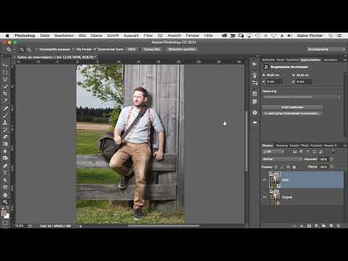The image size is (348, 261).
Task: Toggle lock transparent pixels
Action: pos(276,167)
